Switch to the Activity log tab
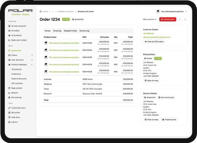197x143 pixels. click(84, 31)
